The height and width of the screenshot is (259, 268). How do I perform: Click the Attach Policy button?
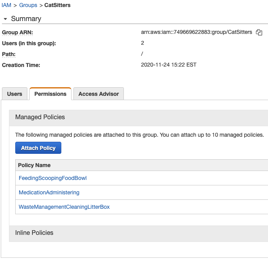(x=38, y=148)
